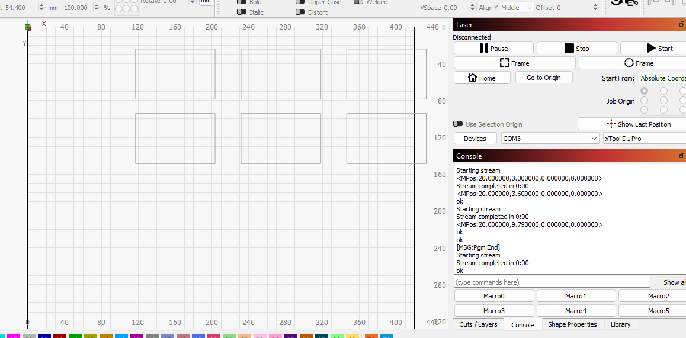Open the Shape Properties tab
The width and height of the screenshot is (686, 338).
point(572,324)
